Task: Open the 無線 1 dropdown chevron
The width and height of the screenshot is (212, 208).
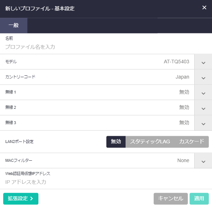Action: click(203, 92)
